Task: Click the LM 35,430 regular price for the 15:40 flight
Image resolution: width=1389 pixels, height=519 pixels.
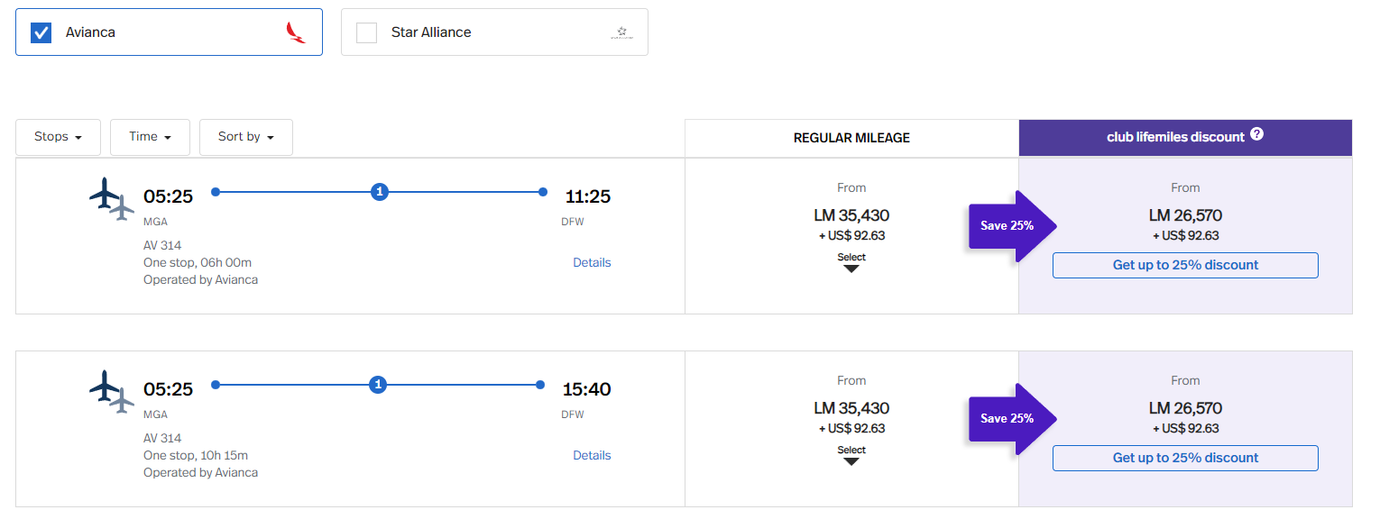Action: click(851, 409)
